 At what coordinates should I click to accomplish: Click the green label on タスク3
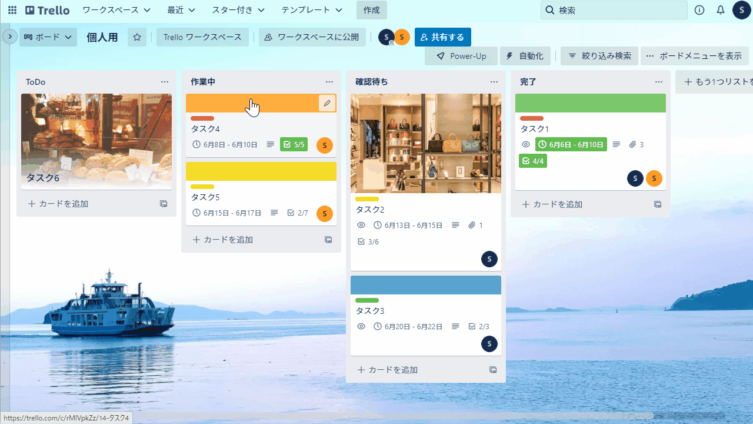[x=367, y=300]
